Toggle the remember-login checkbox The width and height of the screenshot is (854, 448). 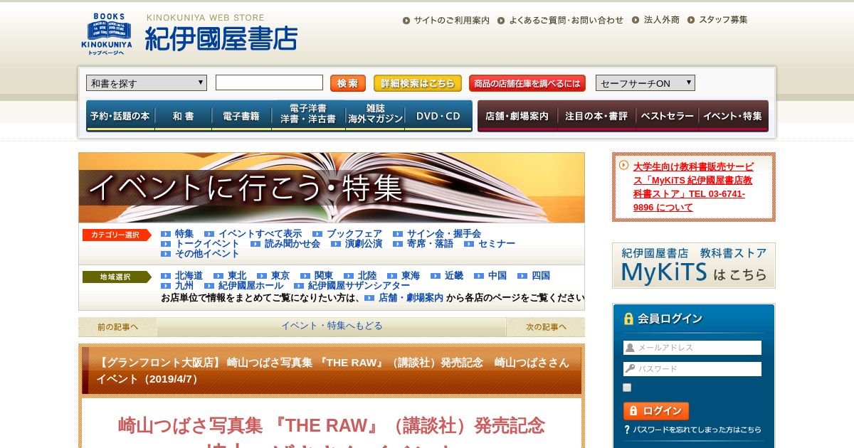[x=627, y=388]
